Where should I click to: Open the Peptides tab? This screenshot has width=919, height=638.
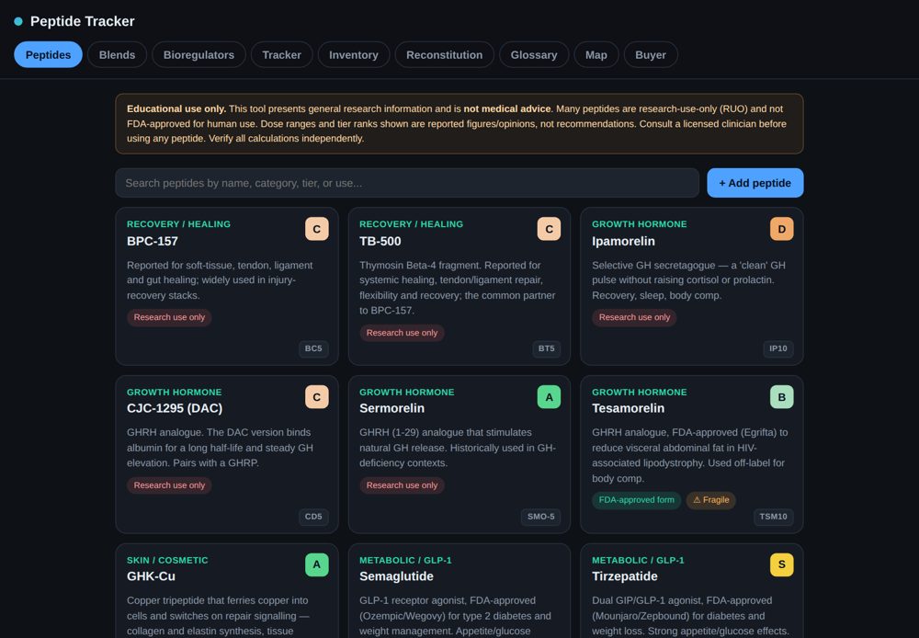(x=48, y=54)
